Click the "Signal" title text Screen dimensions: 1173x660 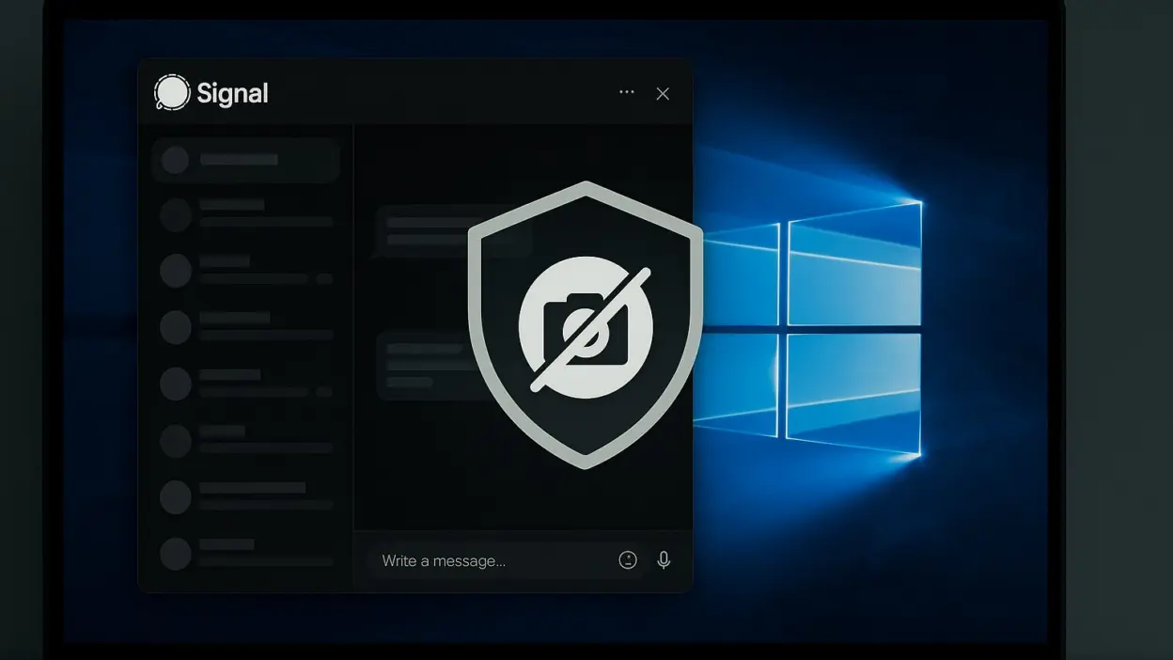232,93
